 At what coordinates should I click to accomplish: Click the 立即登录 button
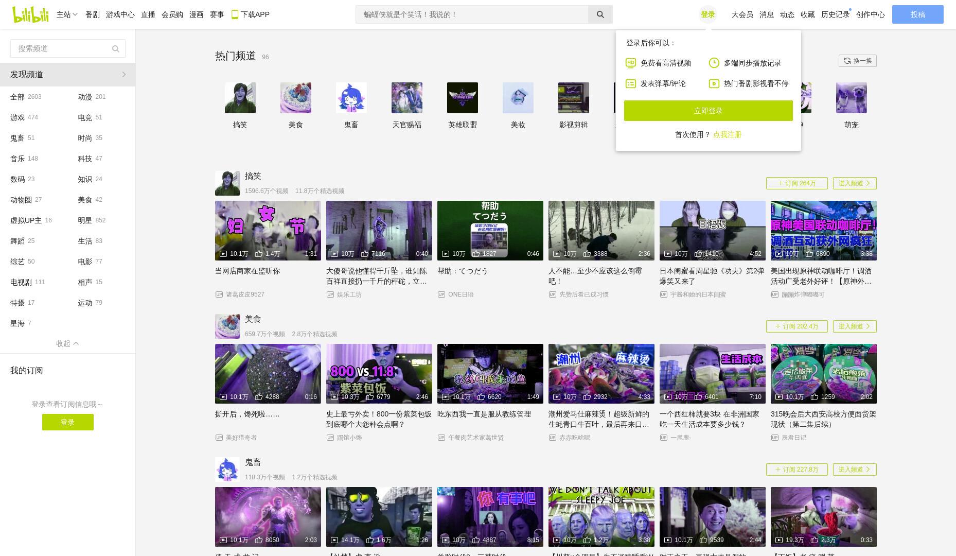(709, 111)
